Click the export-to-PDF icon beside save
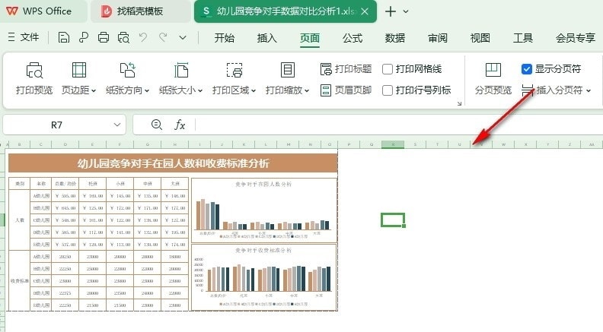 (x=84, y=38)
